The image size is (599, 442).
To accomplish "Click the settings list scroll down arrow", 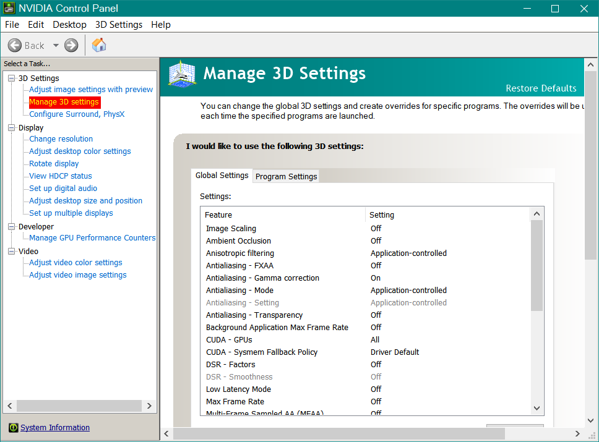I will click(x=537, y=408).
